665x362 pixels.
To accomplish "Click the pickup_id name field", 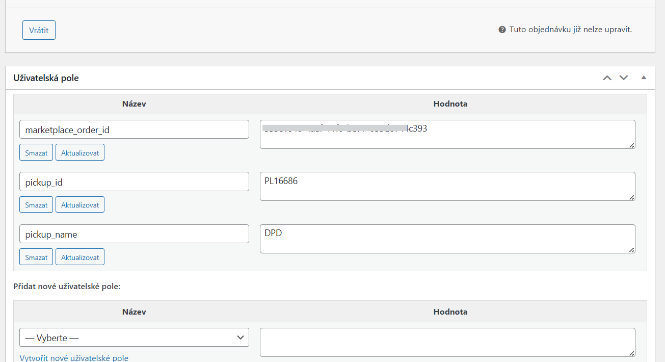I will [134, 182].
